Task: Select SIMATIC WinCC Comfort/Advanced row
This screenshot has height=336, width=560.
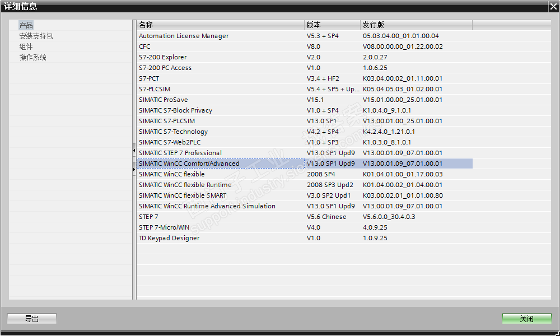Action: 305,164
